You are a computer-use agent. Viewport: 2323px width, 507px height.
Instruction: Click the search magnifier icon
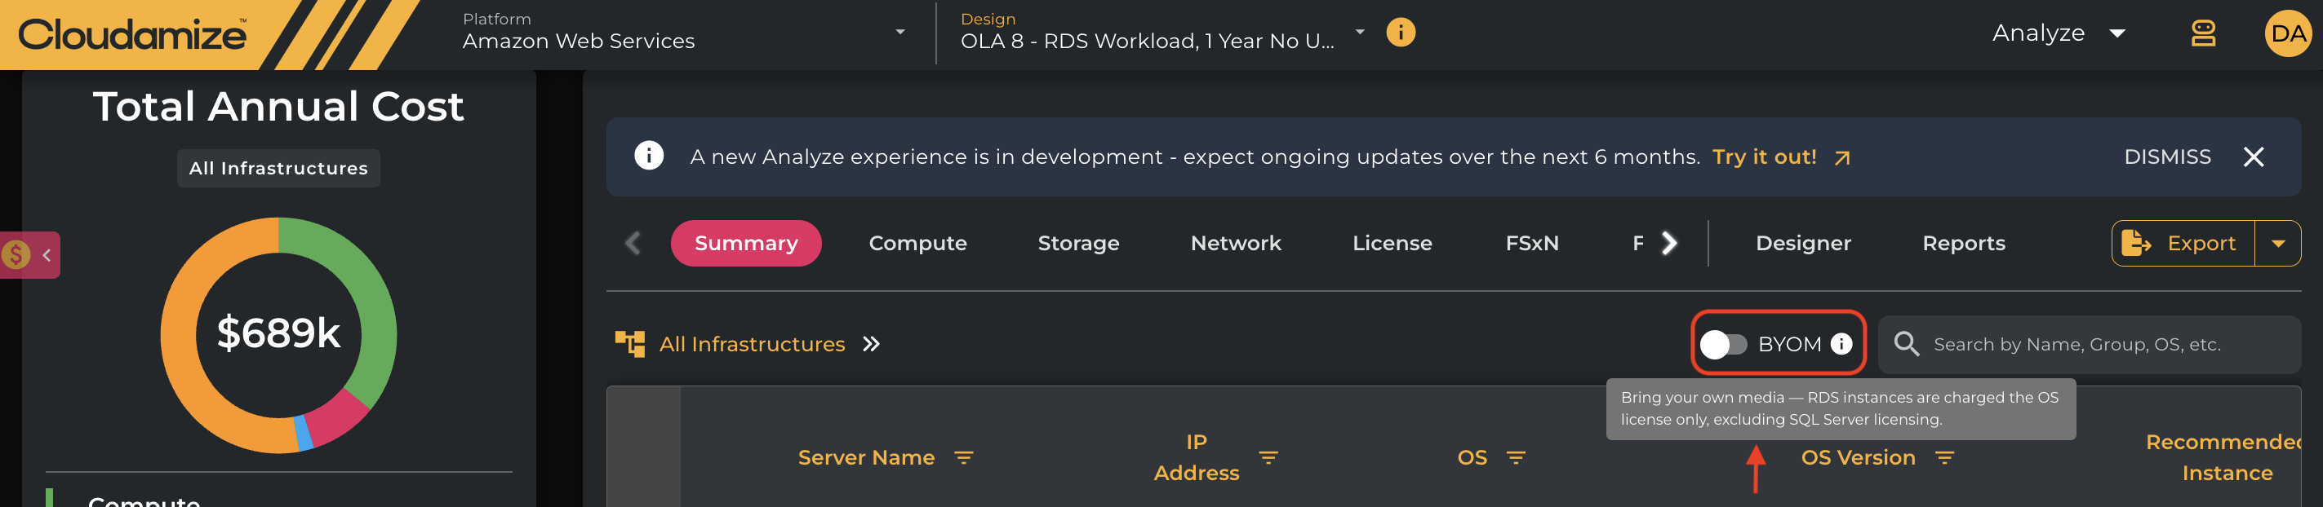coord(1907,344)
